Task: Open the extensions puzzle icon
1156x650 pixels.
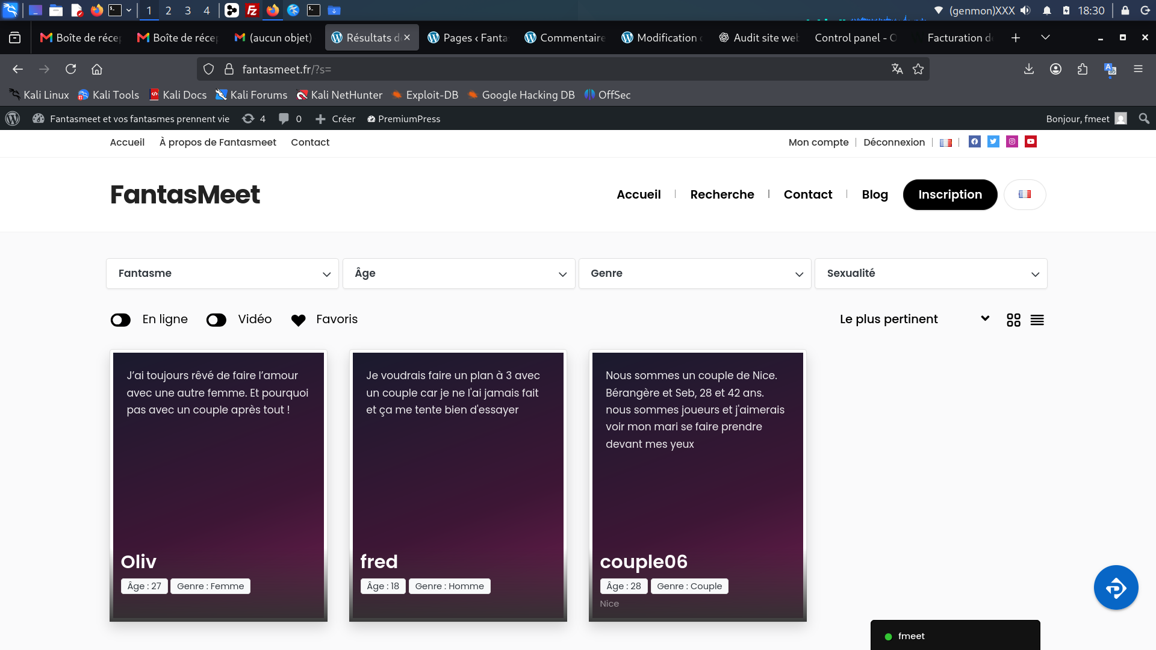Action: [x=1083, y=69]
